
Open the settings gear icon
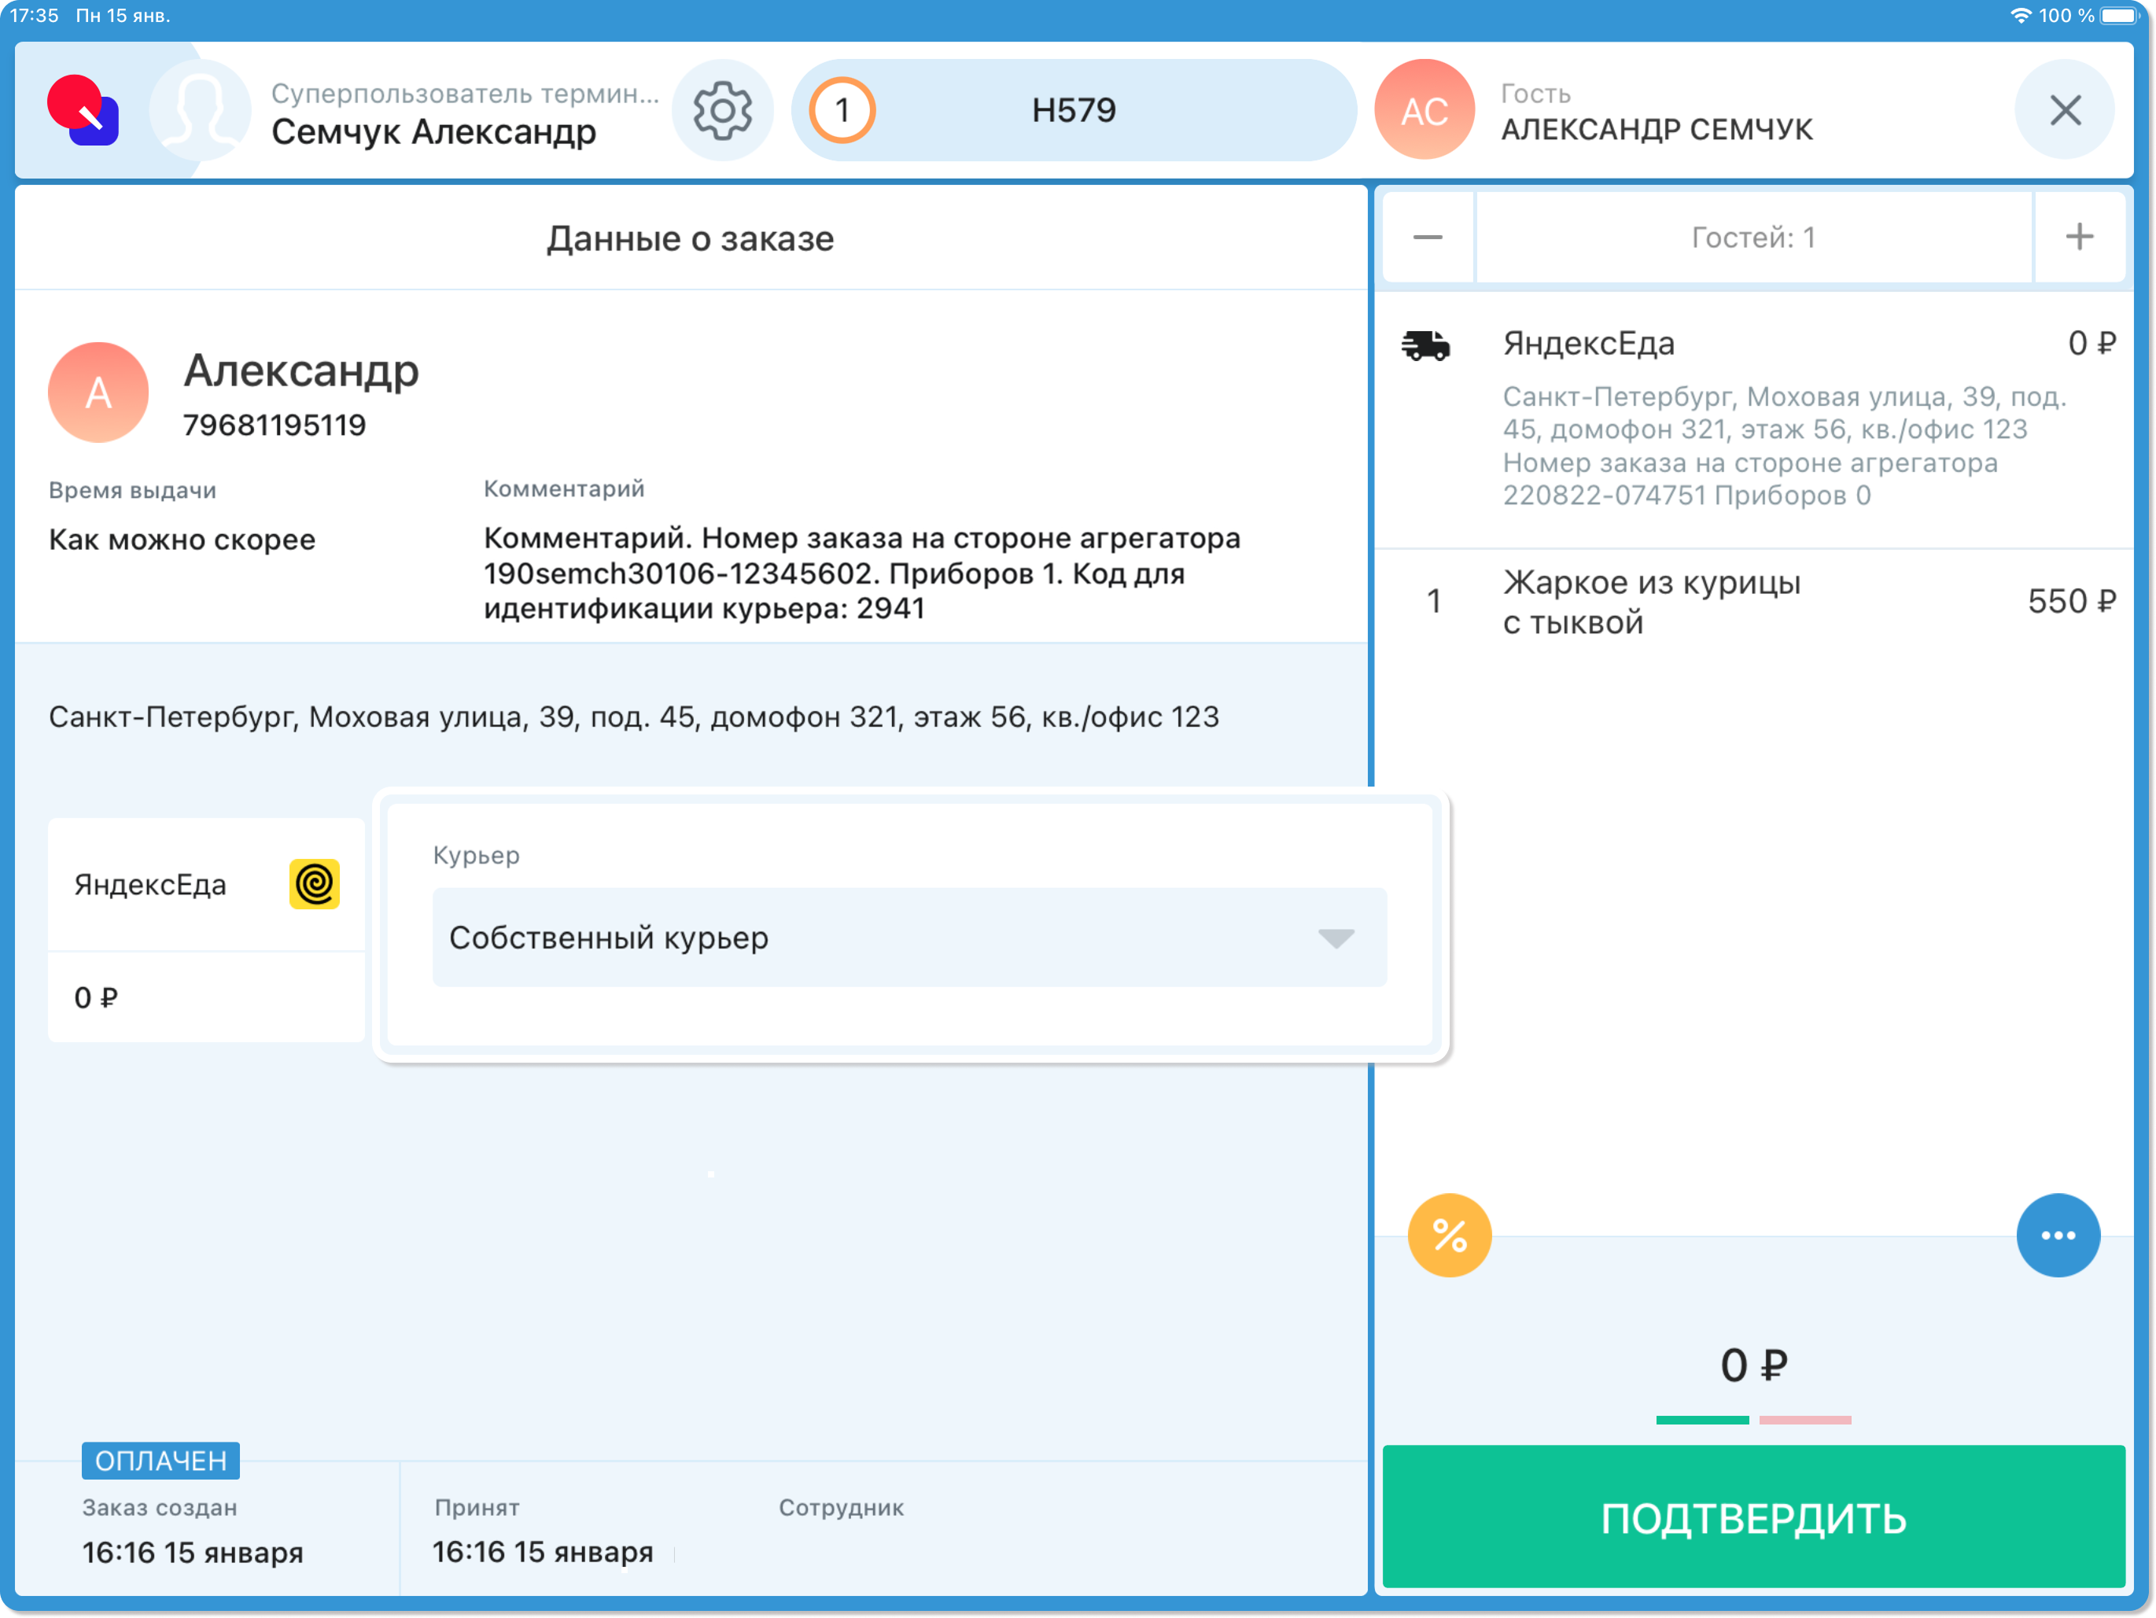722,111
